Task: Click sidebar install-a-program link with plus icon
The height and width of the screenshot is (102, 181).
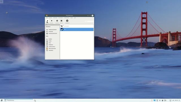Action: (53, 29)
